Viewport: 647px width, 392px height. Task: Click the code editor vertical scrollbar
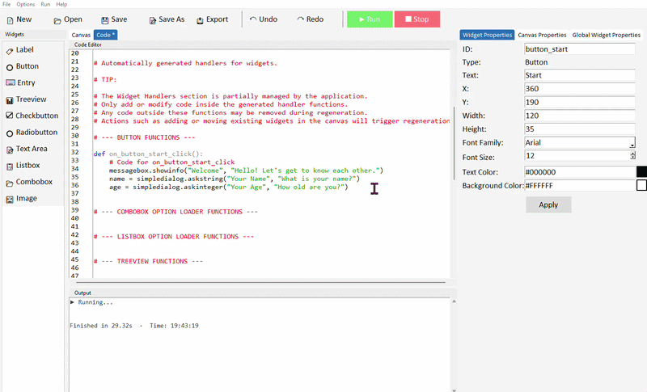pyautogui.click(x=454, y=143)
